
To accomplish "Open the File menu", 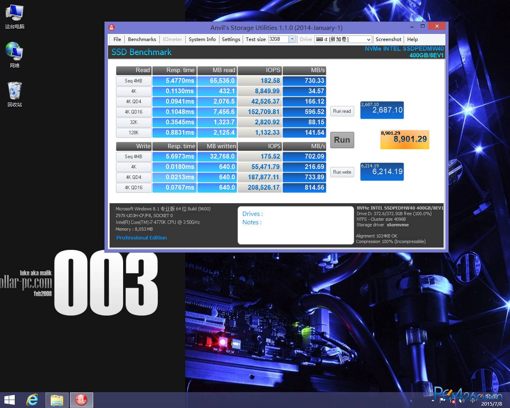I will [x=117, y=39].
